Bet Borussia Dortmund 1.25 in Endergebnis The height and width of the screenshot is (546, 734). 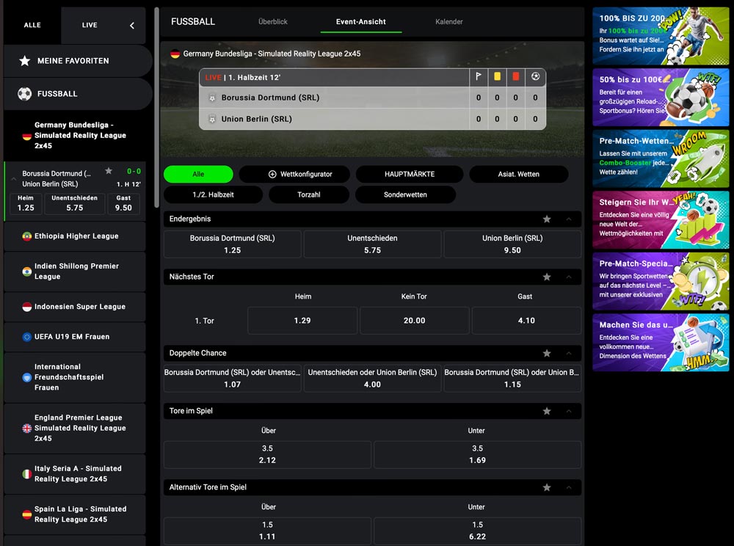pyautogui.click(x=232, y=244)
